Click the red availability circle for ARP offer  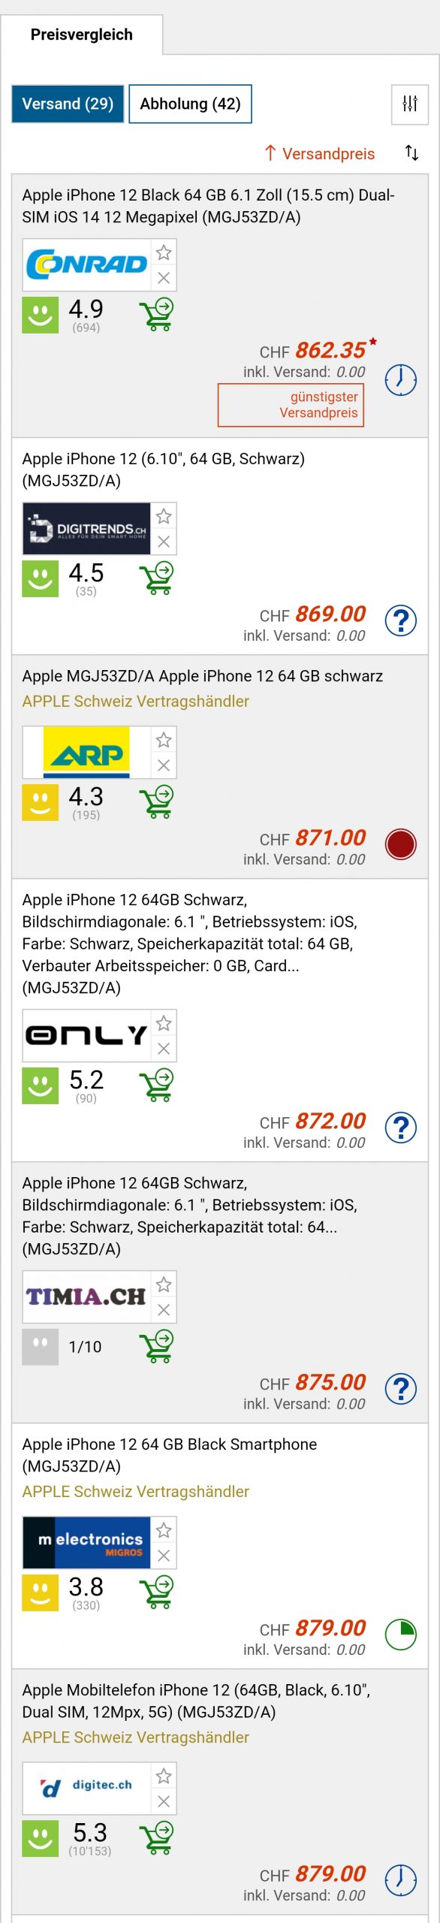pos(401,844)
